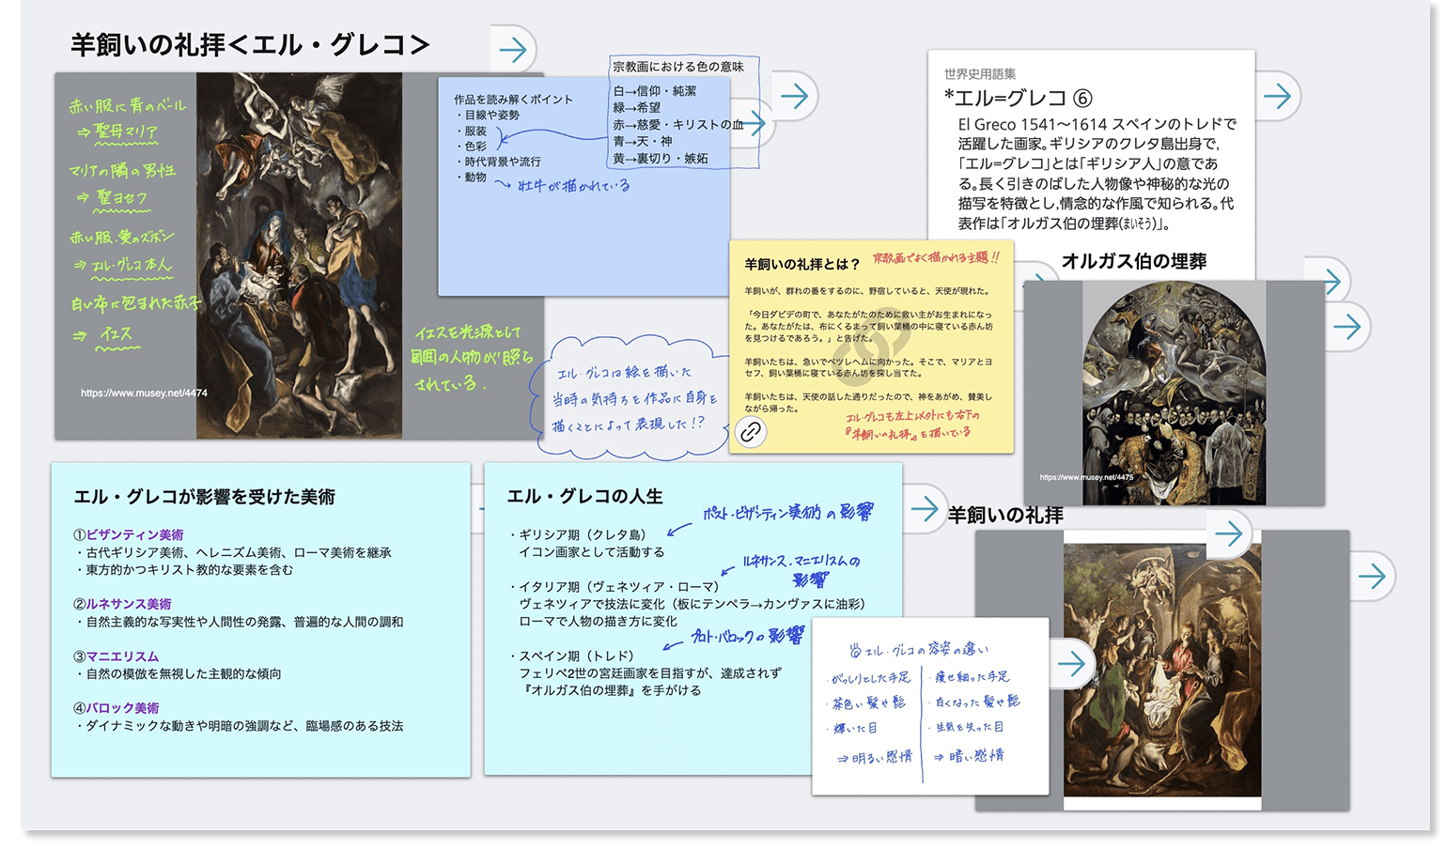Click the arrow beside the 羊飼いの礼拝<エル・グレコ> title
This screenshot has height=849, width=1447.
pyautogui.click(x=513, y=50)
